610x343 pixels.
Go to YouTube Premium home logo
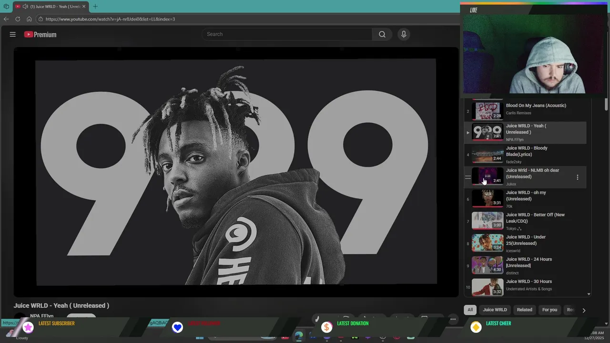tap(40, 34)
